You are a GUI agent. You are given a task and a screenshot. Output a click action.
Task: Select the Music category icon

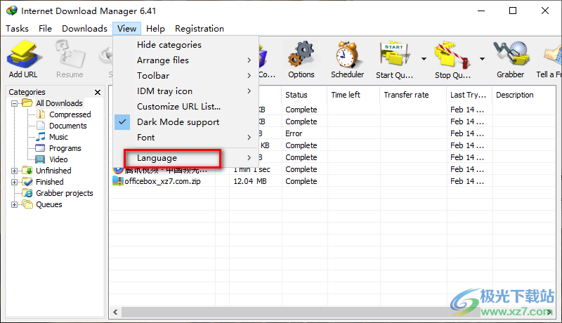click(x=41, y=137)
